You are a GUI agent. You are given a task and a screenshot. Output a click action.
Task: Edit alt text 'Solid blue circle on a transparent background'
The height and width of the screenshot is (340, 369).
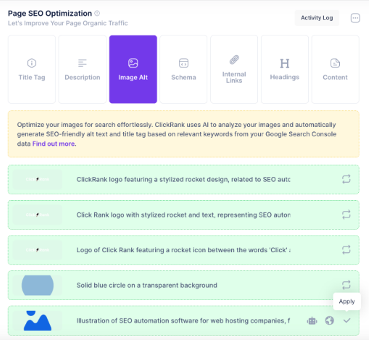147,286
